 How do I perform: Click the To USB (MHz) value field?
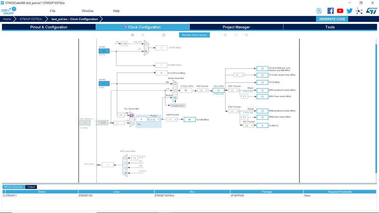(x=190, y=119)
